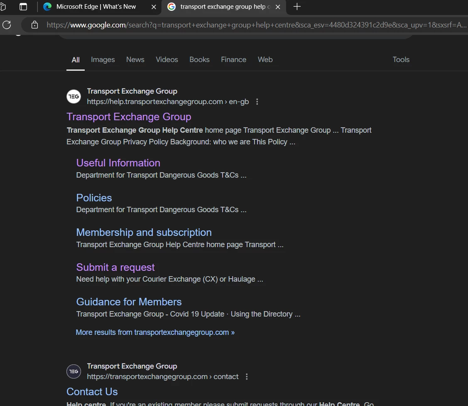
Task: Switch to Videos search results
Action: [167, 59]
